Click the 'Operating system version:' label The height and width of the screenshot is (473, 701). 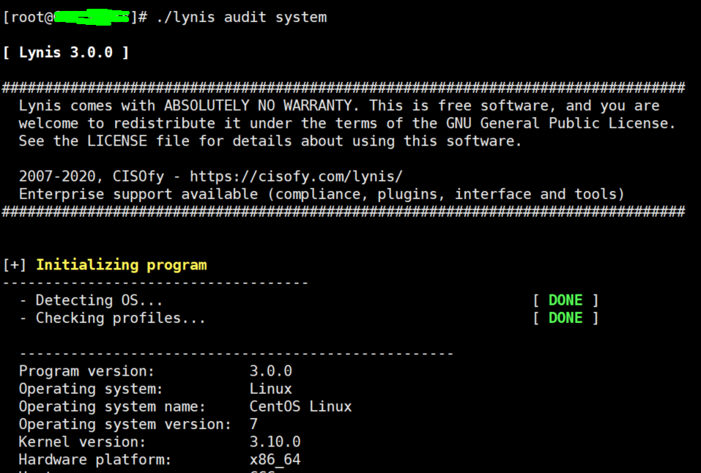(x=125, y=424)
